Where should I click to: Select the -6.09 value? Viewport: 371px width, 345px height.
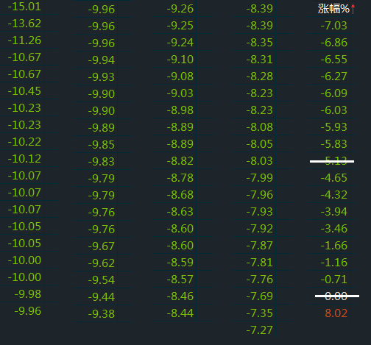tap(334, 93)
